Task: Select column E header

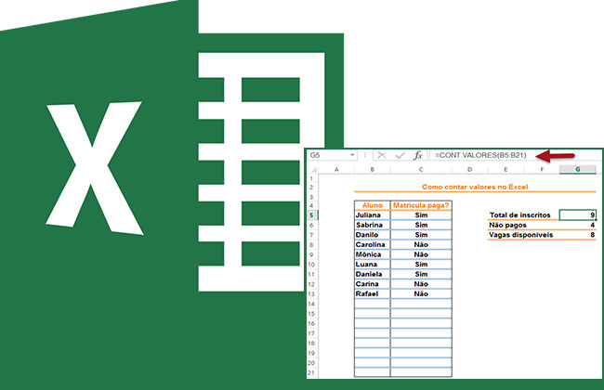Action: coord(506,169)
